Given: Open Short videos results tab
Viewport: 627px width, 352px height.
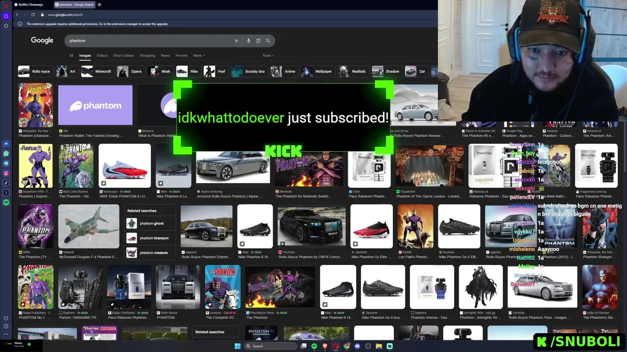Looking at the screenshot, I should 123,55.
